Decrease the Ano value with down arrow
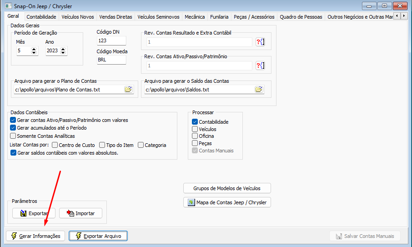This screenshot has height=247, width=412. point(63,53)
